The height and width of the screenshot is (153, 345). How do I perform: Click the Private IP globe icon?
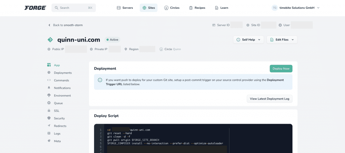pyautogui.click(x=91, y=49)
